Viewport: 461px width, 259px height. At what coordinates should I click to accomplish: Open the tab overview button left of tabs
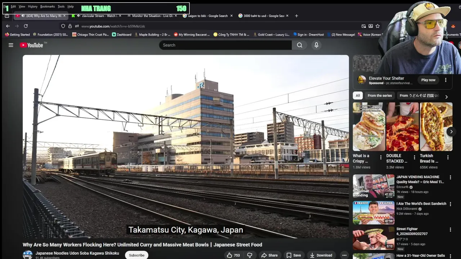(x=7, y=16)
